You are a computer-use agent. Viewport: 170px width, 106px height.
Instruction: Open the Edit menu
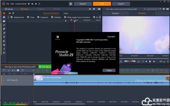coord(12,4)
